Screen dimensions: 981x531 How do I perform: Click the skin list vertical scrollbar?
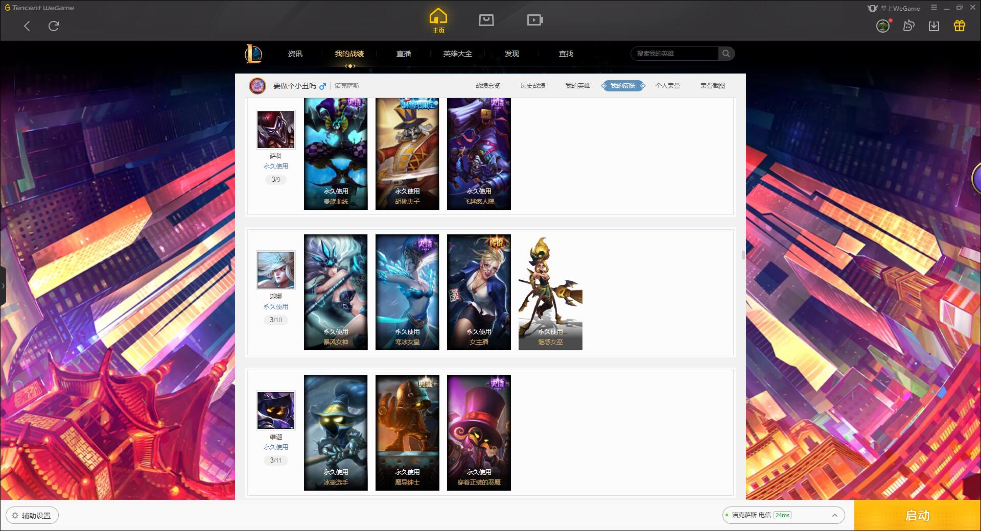click(743, 255)
